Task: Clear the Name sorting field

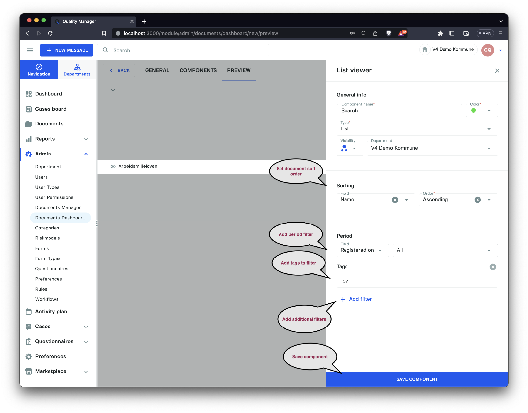Action: 395,200
